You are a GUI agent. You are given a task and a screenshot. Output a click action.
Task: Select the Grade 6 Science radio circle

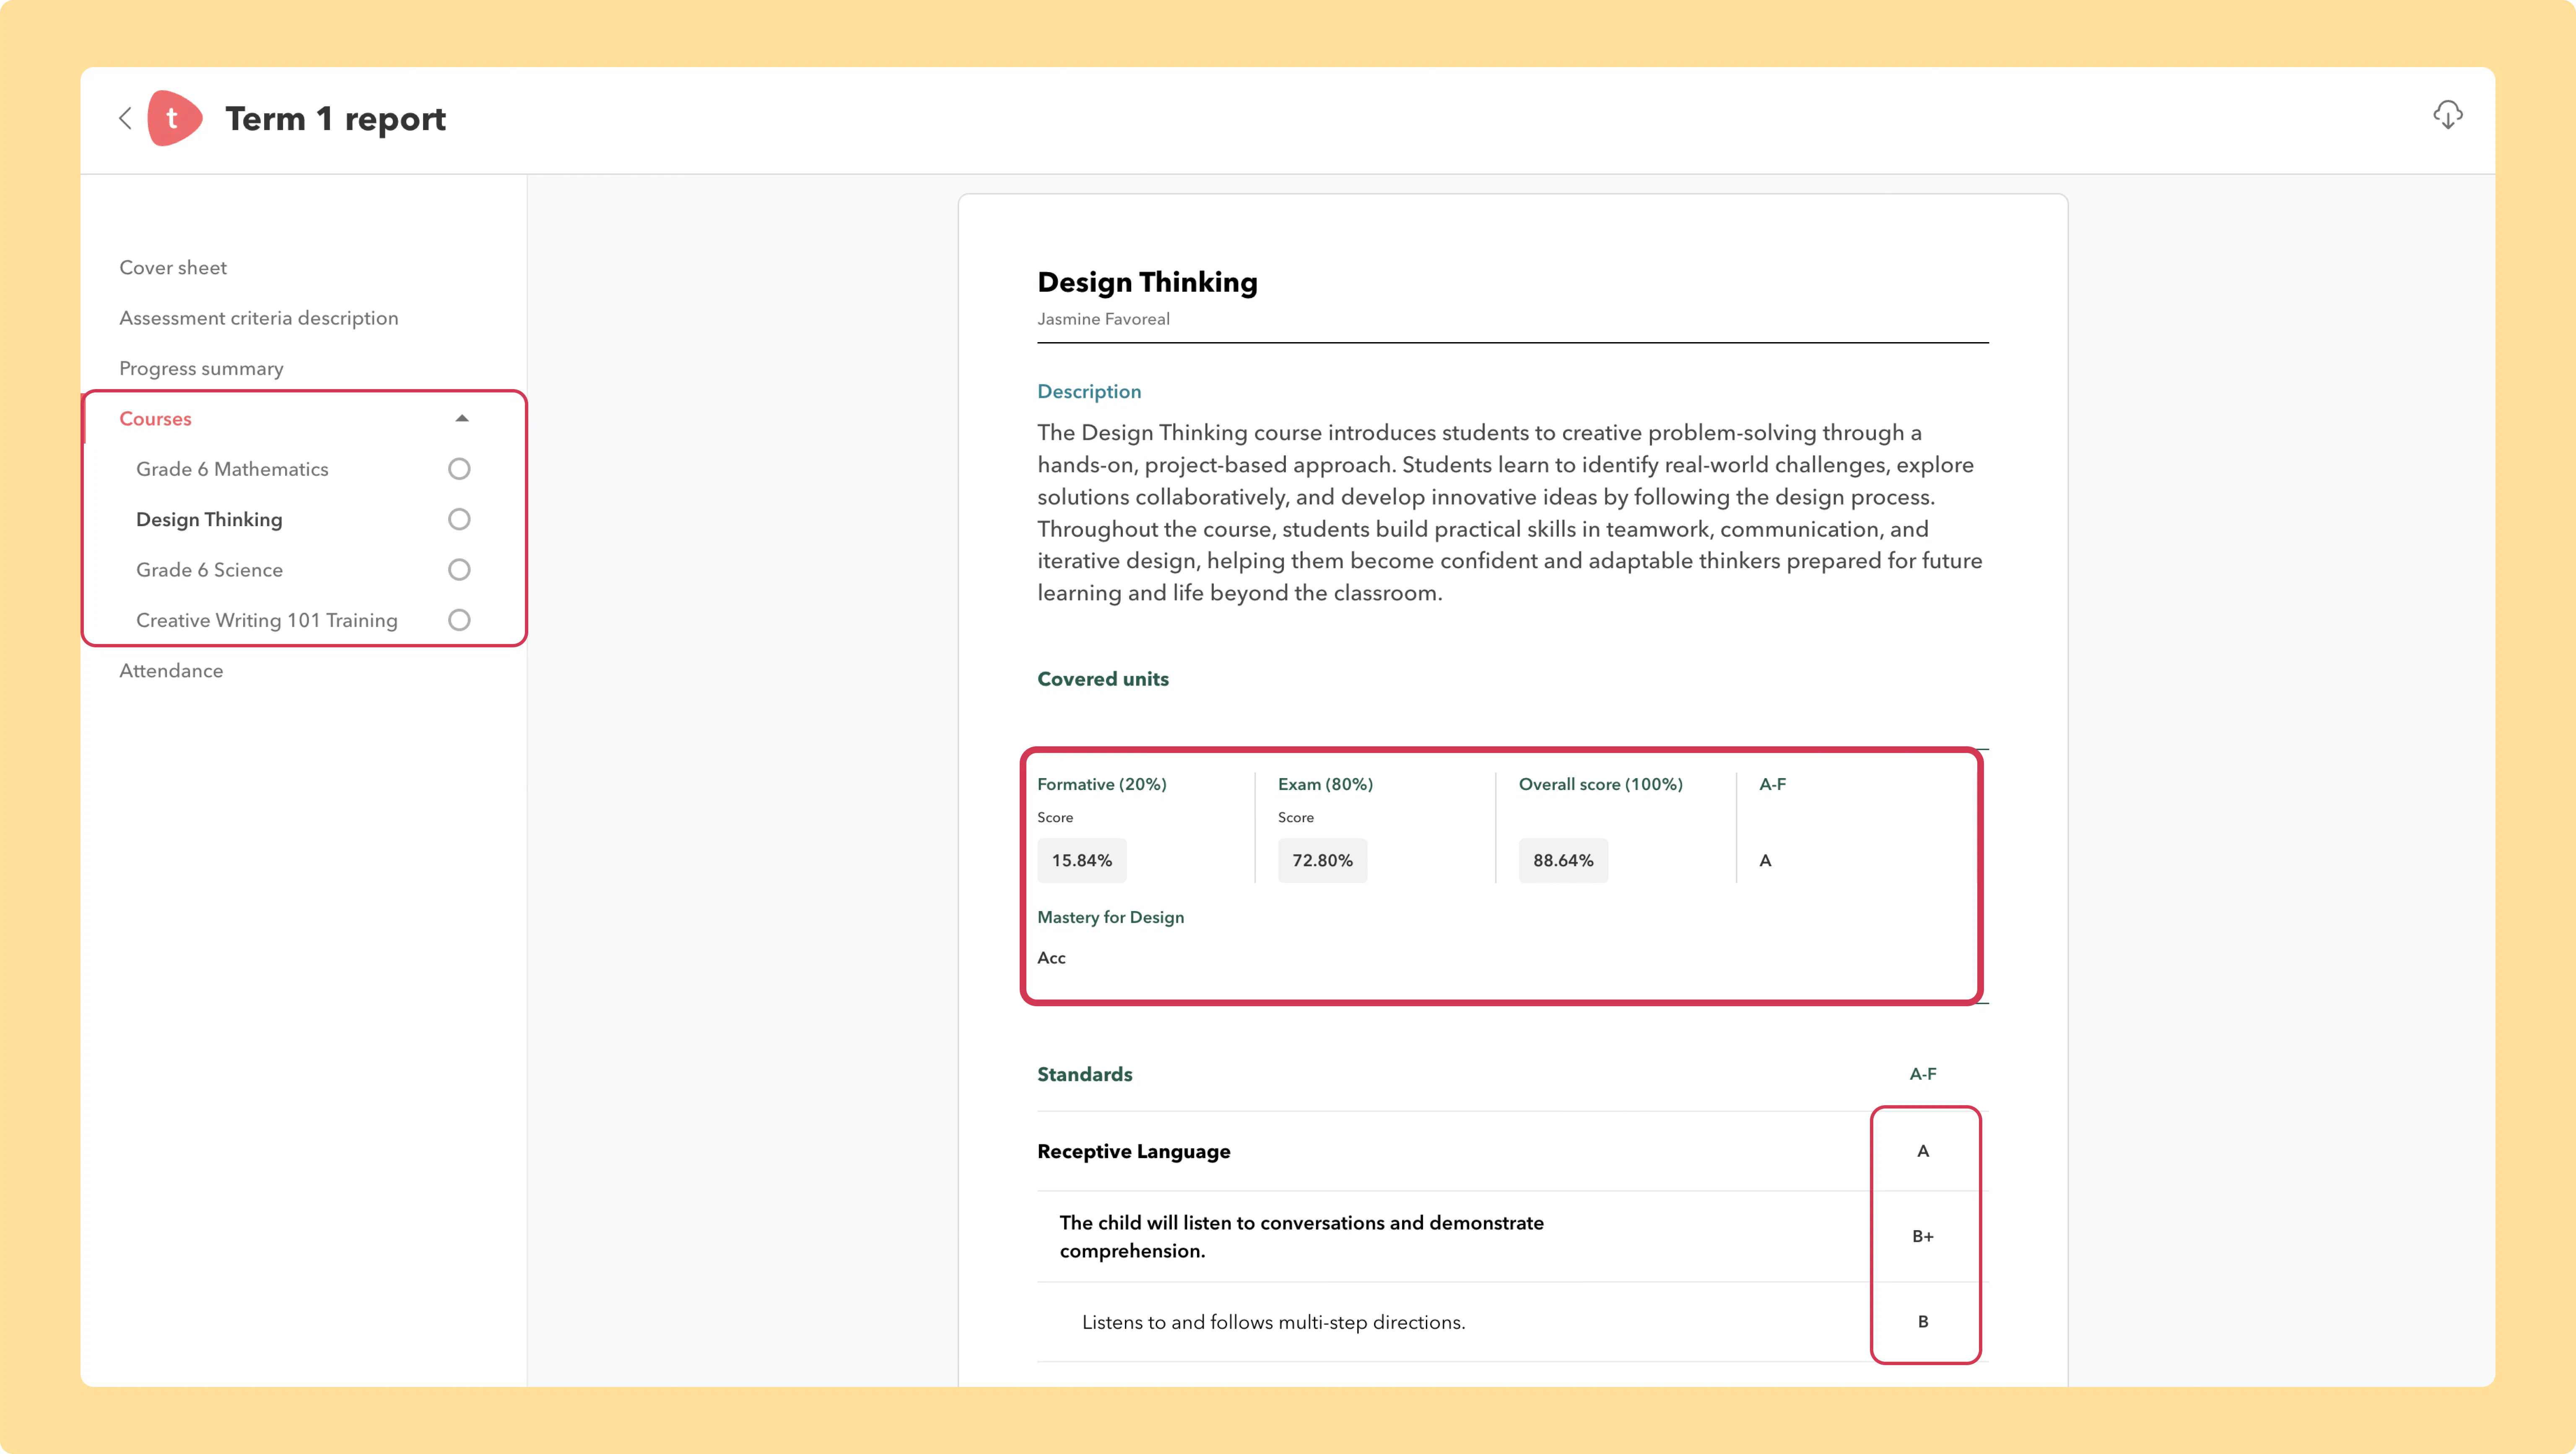click(459, 570)
